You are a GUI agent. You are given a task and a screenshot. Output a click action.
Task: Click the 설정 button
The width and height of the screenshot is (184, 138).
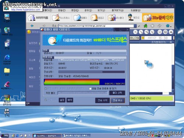pos(62,100)
